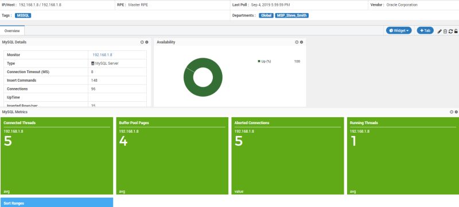Click the 'Monitor' row label
Image resolution: width=459 pixels, height=207 pixels.
coord(13,55)
